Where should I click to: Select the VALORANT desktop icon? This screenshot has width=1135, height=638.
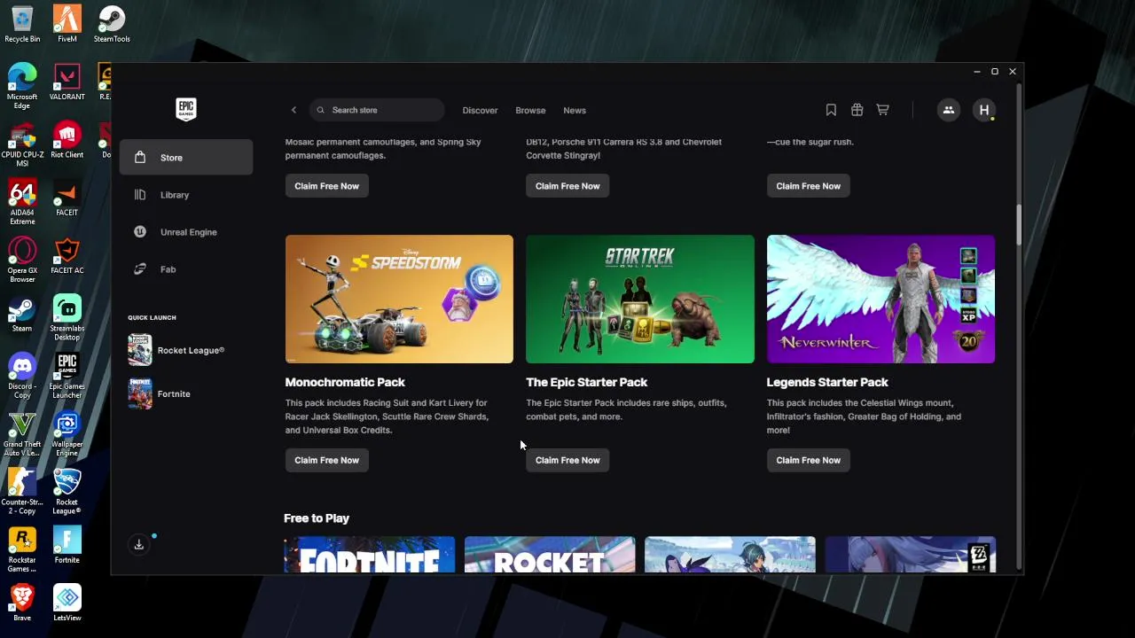[67, 82]
